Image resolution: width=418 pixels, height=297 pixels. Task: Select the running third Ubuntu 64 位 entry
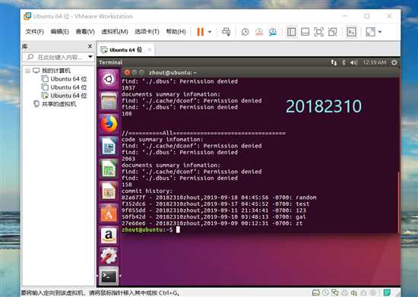coord(68,96)
